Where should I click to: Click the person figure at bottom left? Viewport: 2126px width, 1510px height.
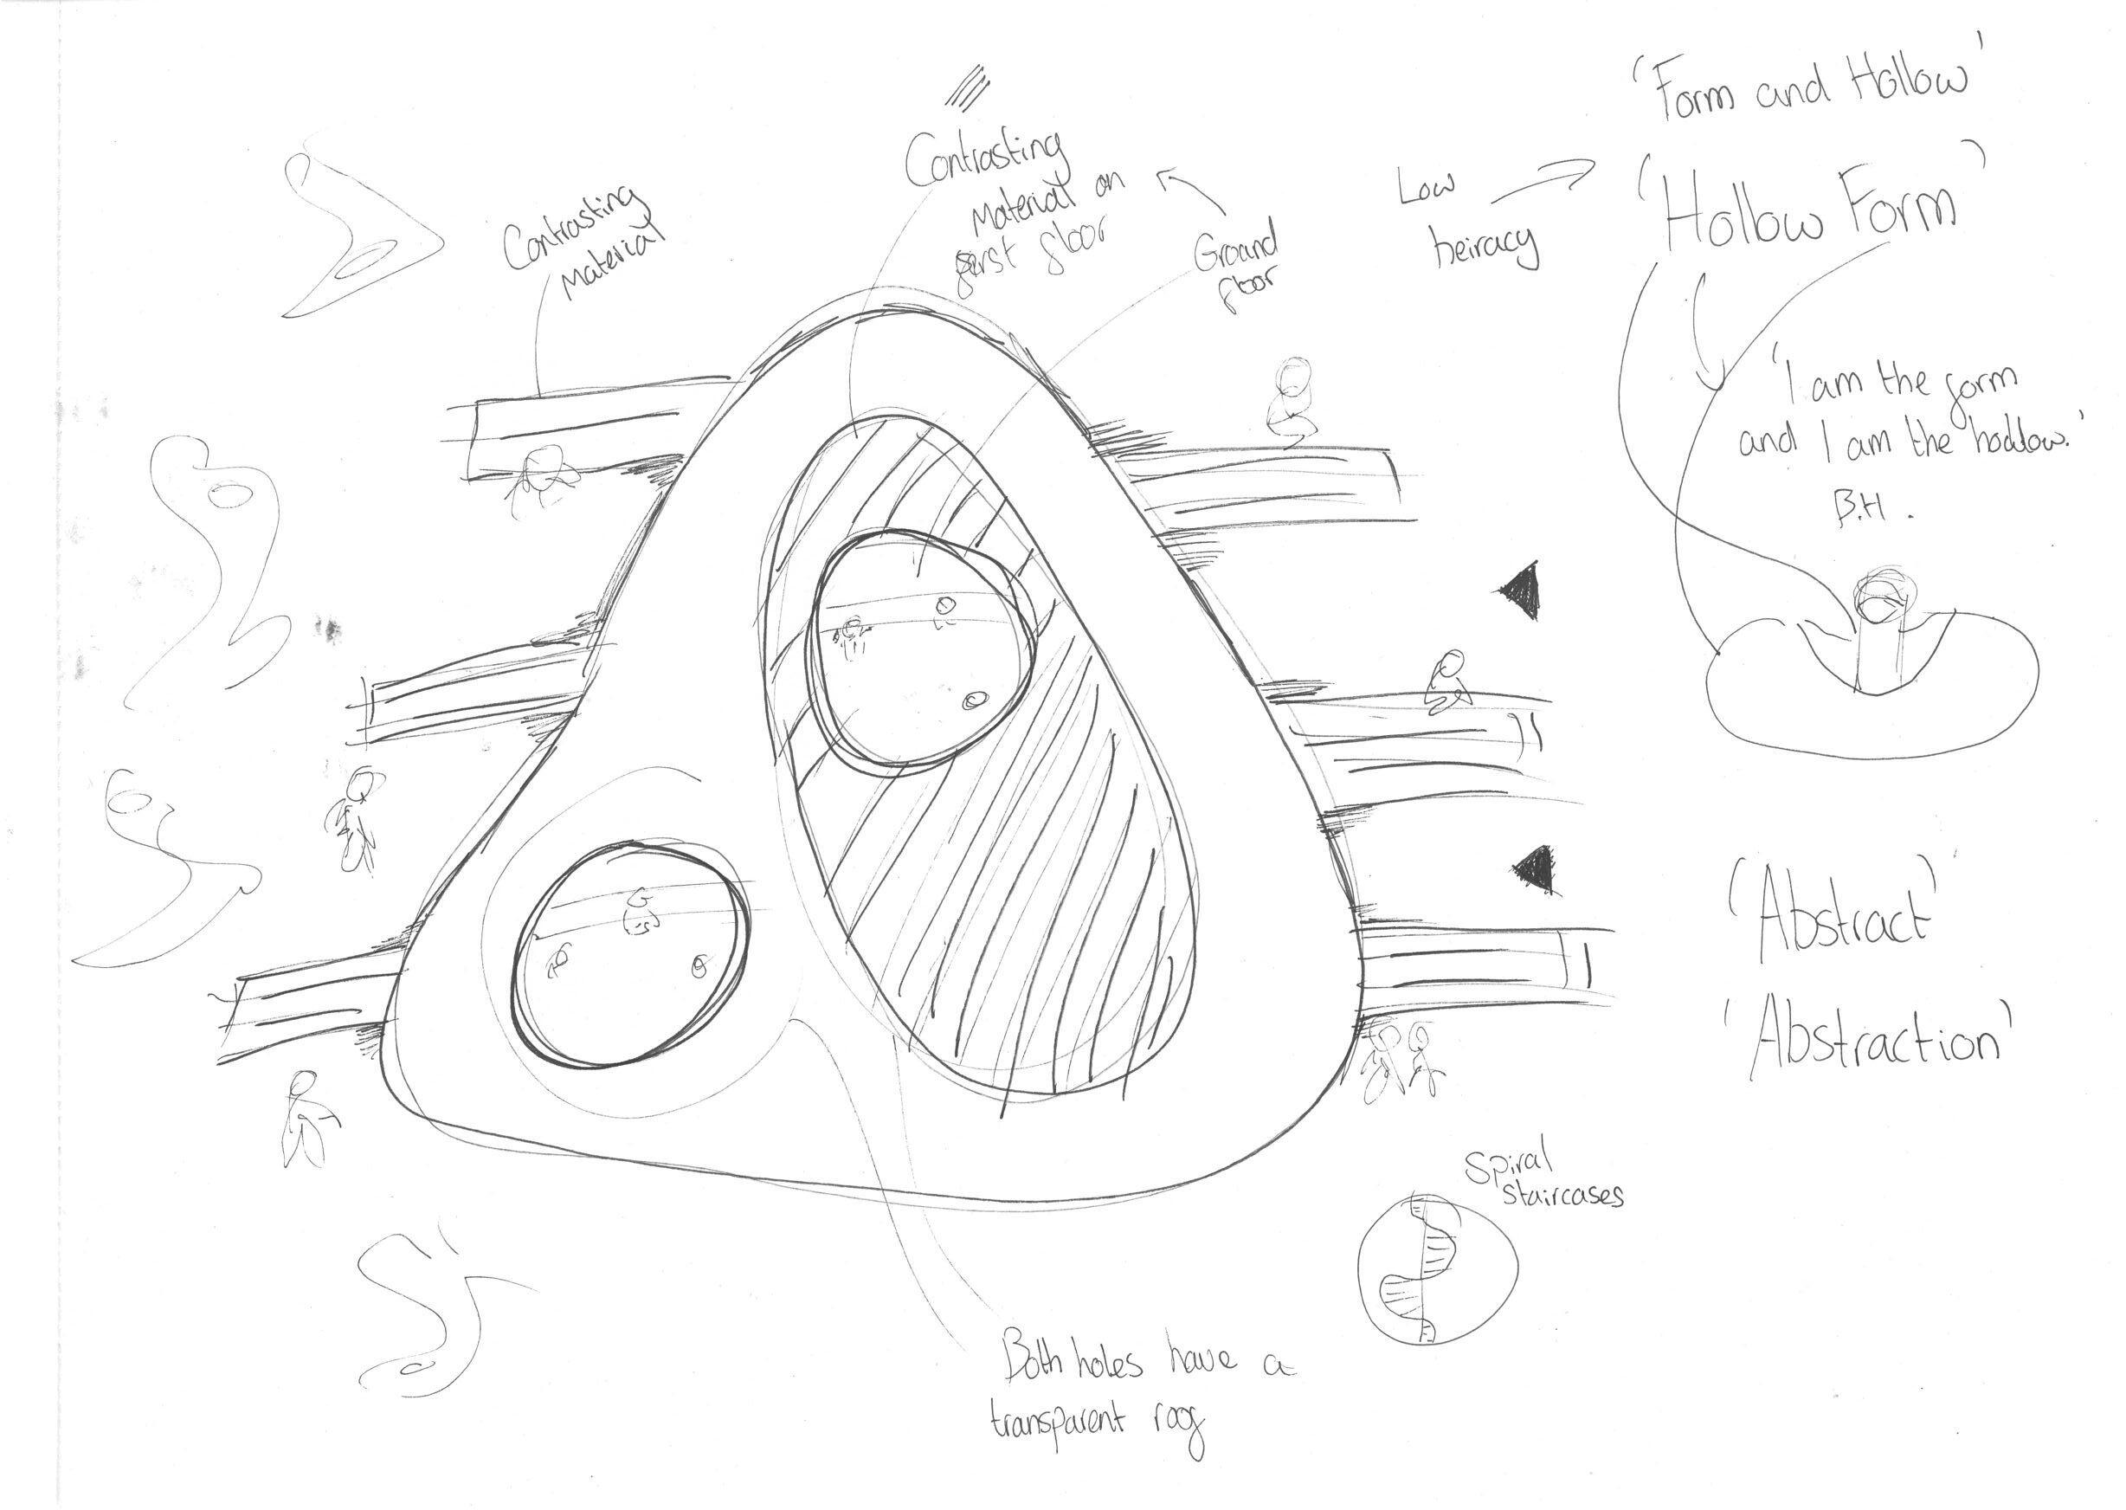[304, 1120]
